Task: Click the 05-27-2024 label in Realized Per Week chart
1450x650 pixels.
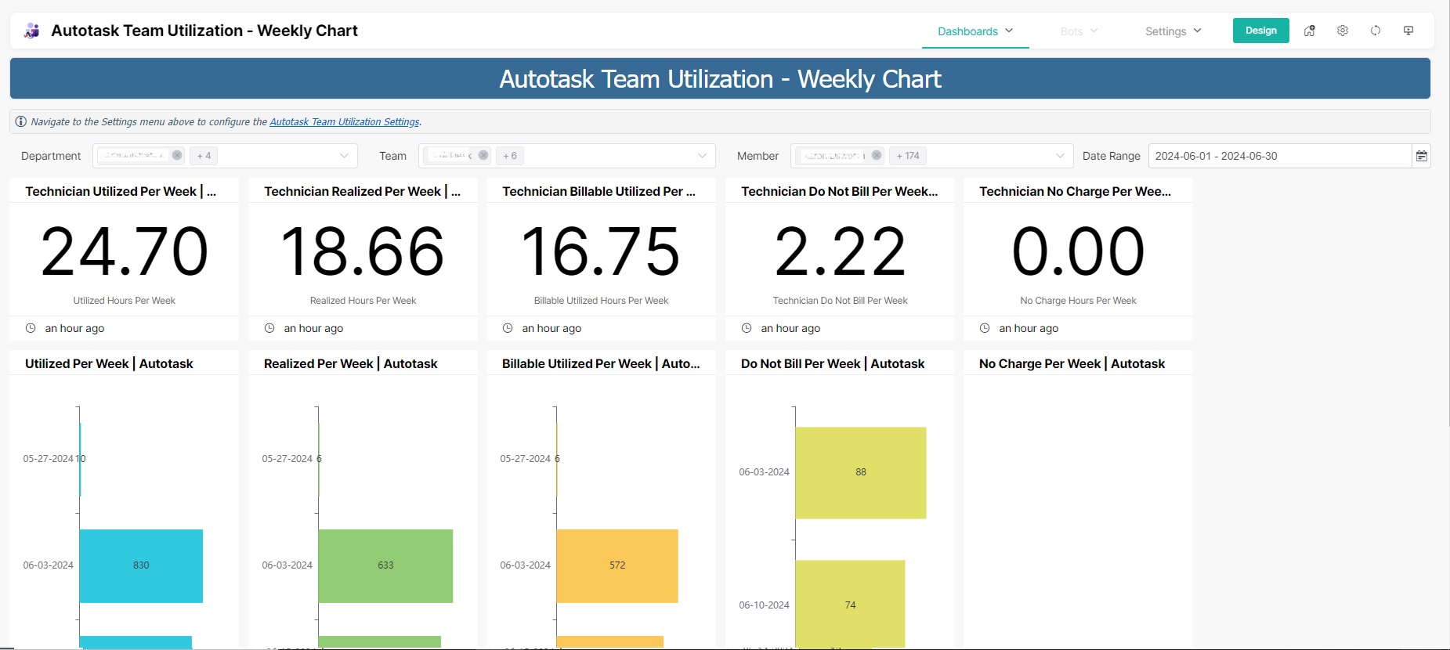Action: [x=287, y=459]
